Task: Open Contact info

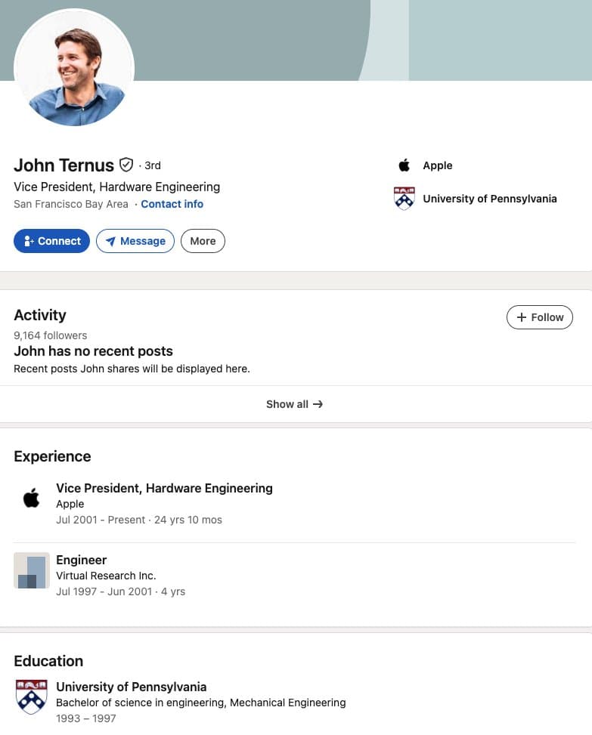Action: point(172,204)
